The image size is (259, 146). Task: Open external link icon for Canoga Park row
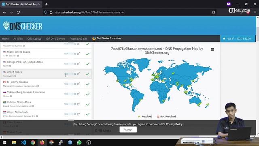79,64
